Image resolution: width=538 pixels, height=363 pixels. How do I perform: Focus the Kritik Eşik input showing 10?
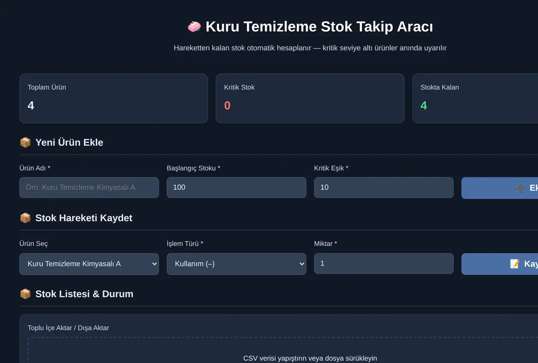(x=384, y=188)
